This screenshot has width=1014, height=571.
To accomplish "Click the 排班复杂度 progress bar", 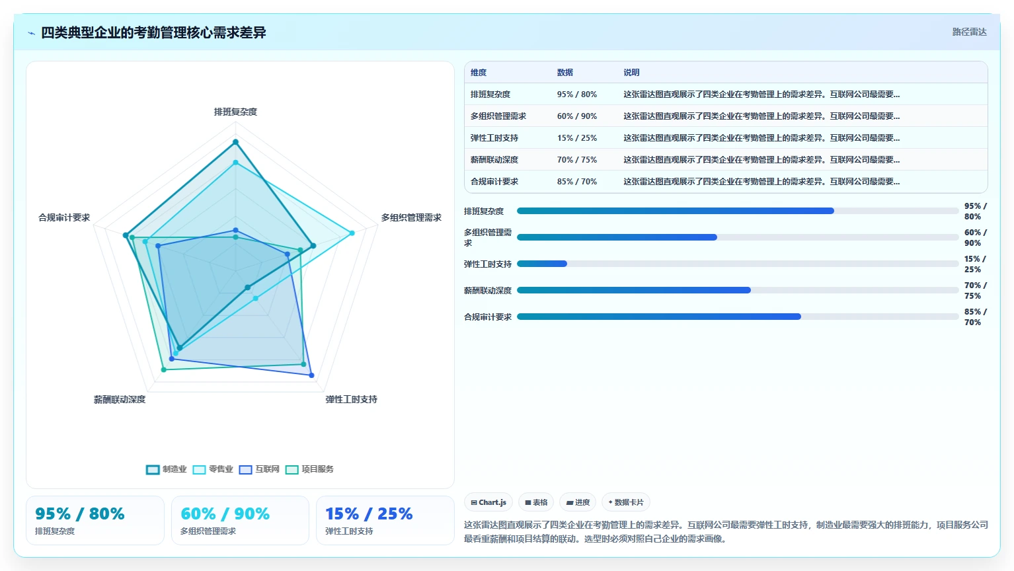I will coord(738,211).
